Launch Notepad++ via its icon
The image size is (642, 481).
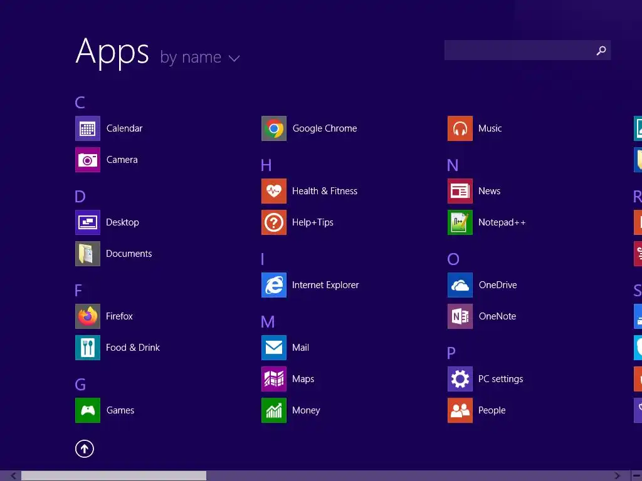point(460,222)
